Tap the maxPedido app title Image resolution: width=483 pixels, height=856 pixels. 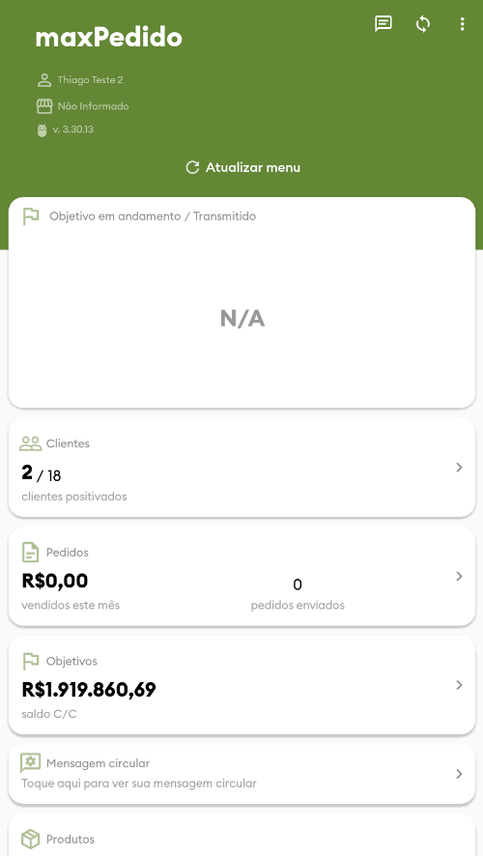pyautogui.click(x=108, y=38)
